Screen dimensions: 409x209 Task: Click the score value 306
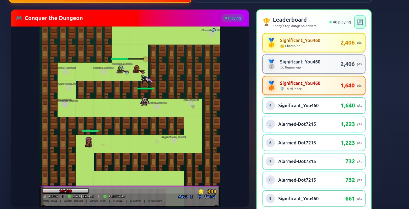pos(212,192)
